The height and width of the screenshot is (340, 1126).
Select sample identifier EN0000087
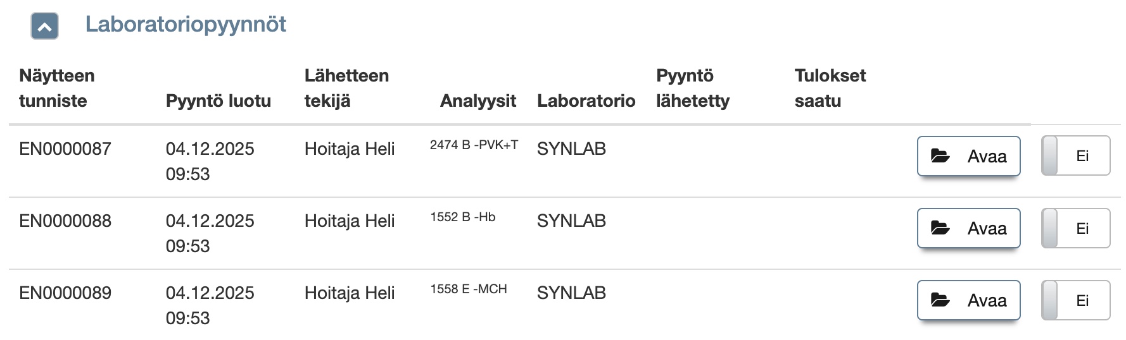(65, 149)
